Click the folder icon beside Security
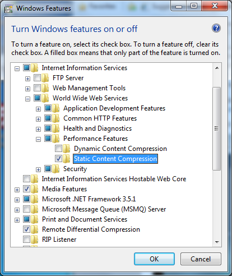This screenshot has height=276, width=232. [56, 169]
